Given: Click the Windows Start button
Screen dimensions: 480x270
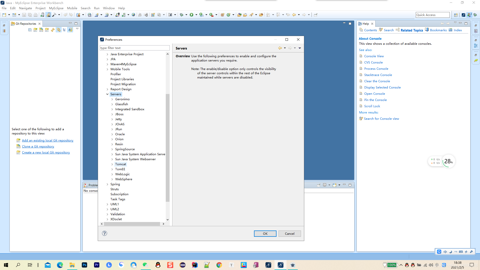Looking at the screenshot, I should pos(6,265).
